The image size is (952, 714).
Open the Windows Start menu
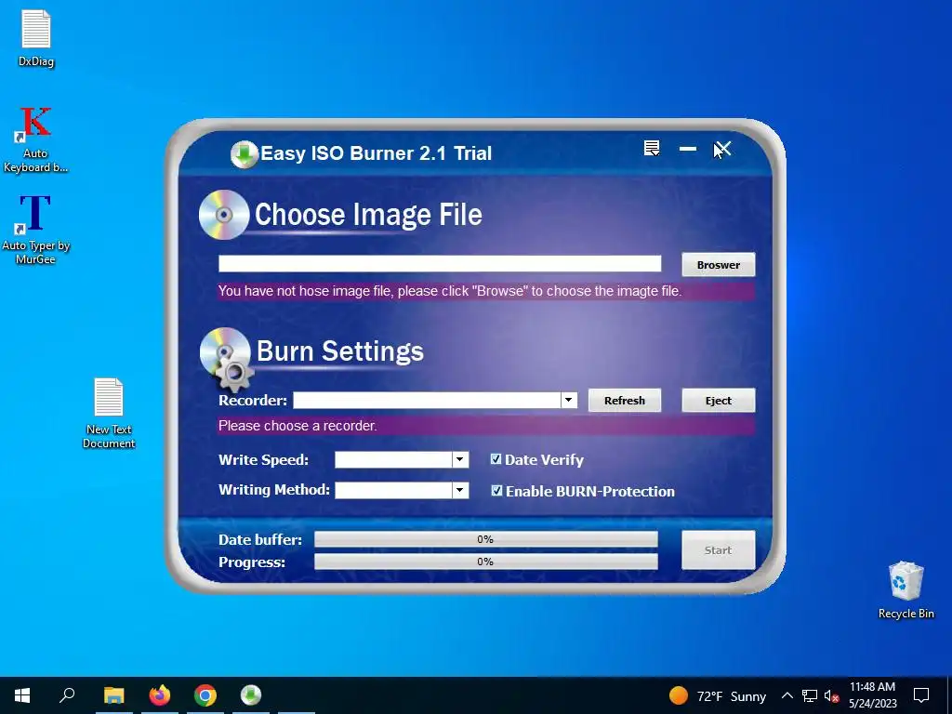pos(22,695)
